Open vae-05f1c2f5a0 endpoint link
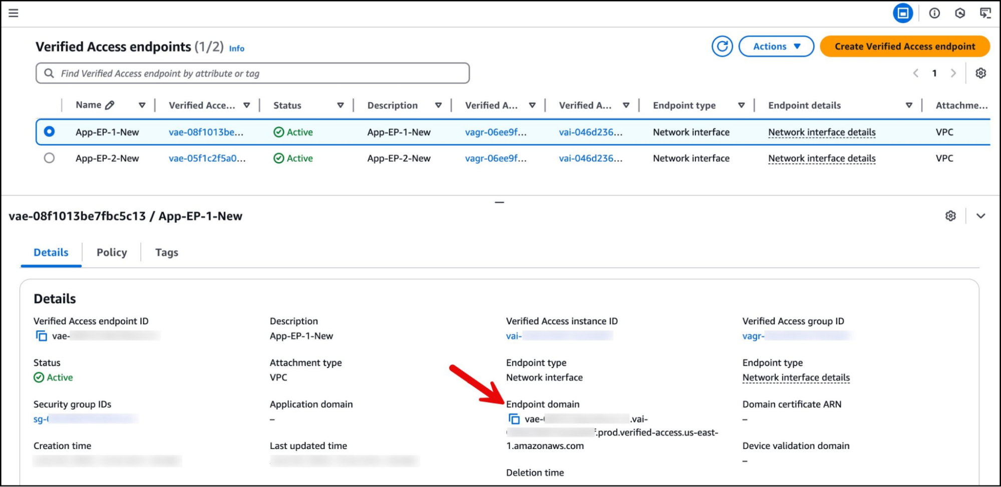Screen dimensions: 1001x487 [x=207, y=158]
